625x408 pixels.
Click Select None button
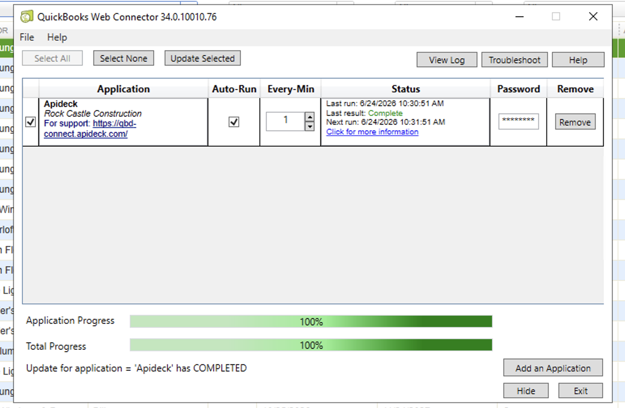124,58
